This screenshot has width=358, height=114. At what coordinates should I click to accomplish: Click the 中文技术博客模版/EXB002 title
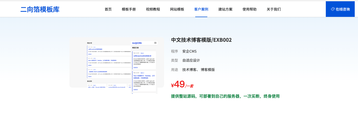(201, 40)
